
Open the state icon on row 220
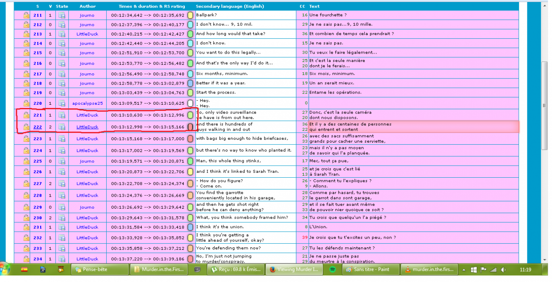(x=62, y=103)
